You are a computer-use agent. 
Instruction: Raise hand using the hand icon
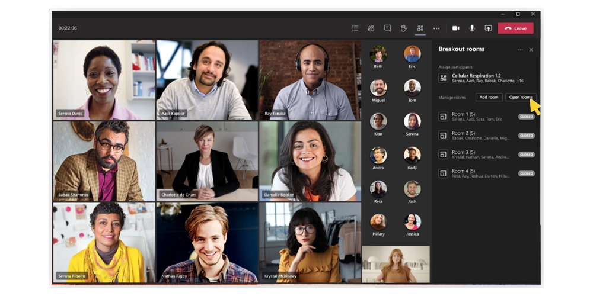pos(403,28)
